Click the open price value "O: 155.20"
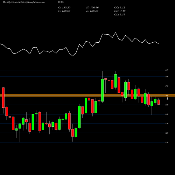175x175 pixels. [64, 8]
